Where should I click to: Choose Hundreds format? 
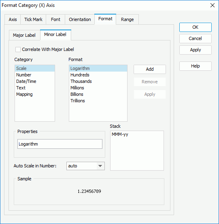click(x=98, y=75)
